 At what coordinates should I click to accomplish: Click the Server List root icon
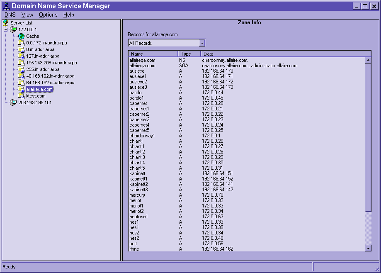coord(6,23)
